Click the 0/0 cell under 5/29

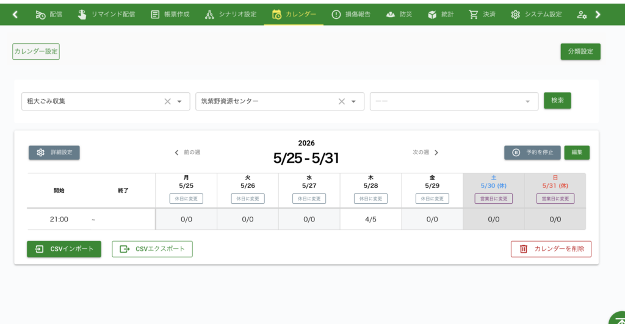432,220
